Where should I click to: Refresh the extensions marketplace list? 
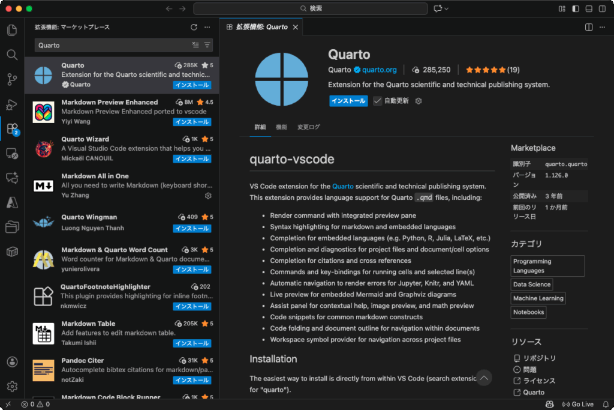point(194,27)
